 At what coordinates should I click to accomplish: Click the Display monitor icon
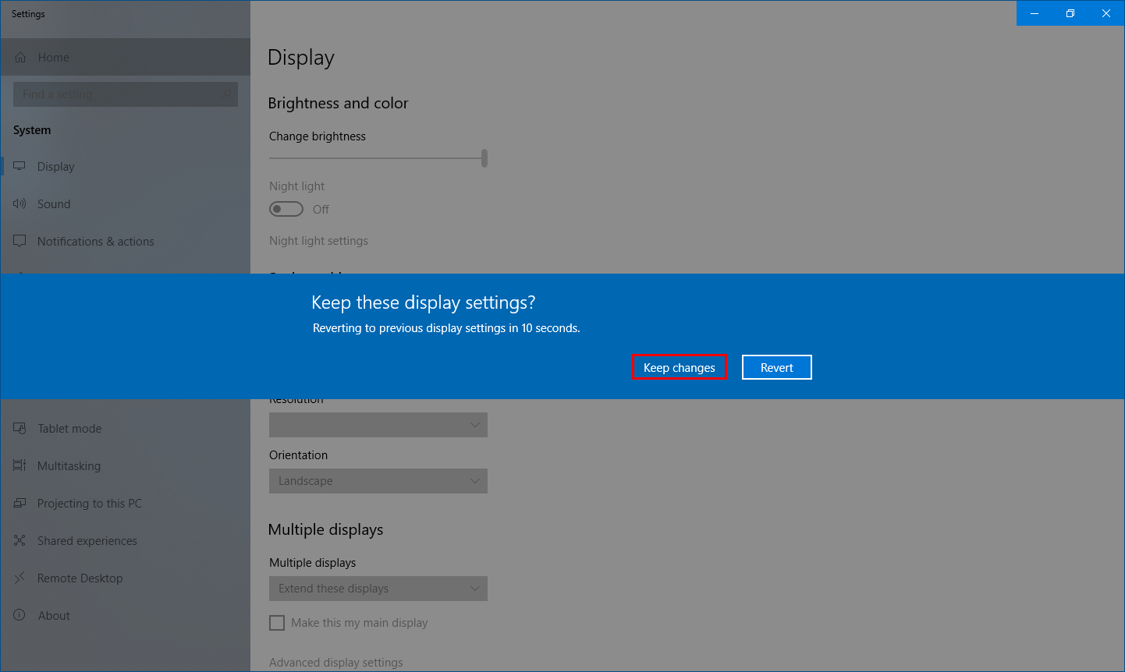(20, 166)
